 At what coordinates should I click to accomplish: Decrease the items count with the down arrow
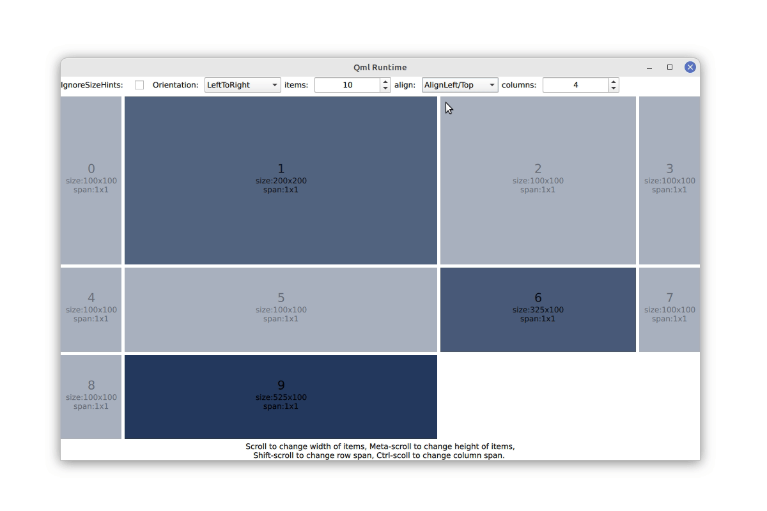(384, 89)
